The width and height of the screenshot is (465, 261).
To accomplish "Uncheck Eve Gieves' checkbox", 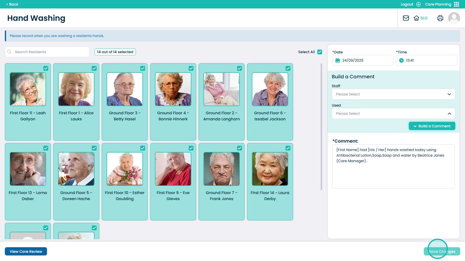I will (x=191, y=148).
